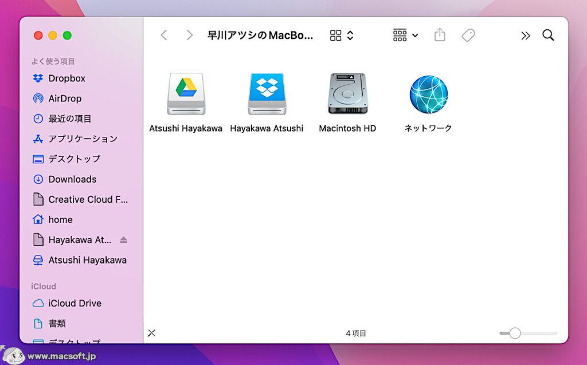Screen dimensions: 587x365
Task: Click the AirDrop radar icon
Action: [38, 99]
